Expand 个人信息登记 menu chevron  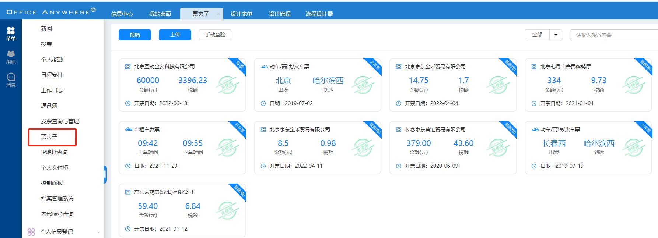click(x=98, y=232)
